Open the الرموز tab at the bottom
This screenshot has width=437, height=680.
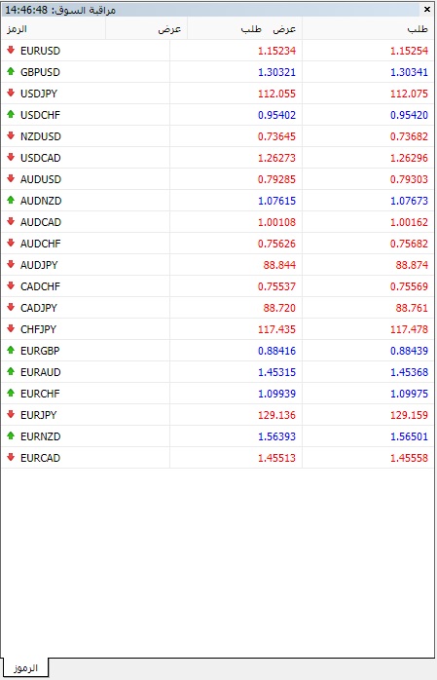pyautogui.click(x=25, y=668)
